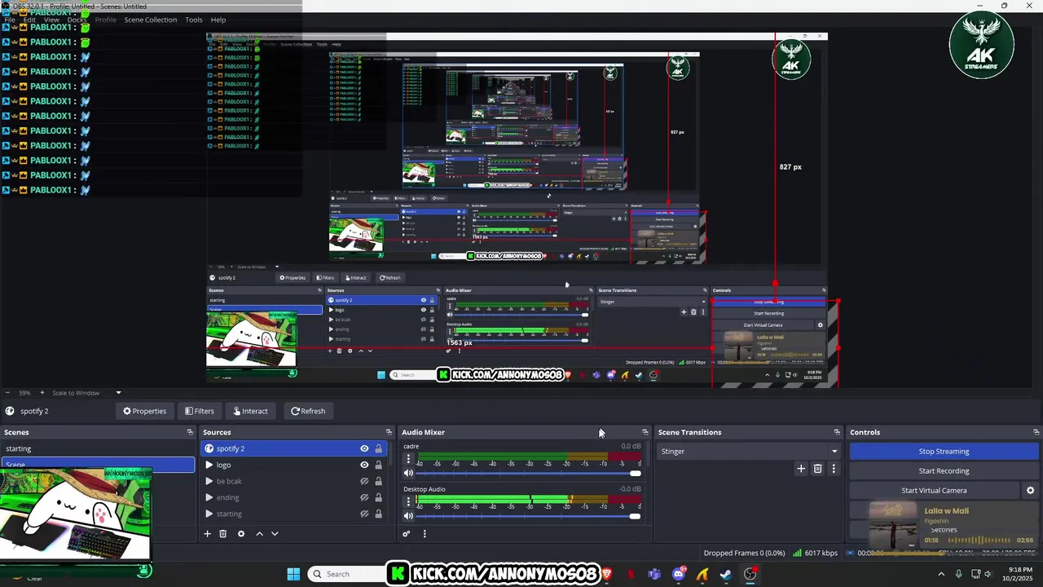Open the Stinger transition dropdown
Viewport: 1043px width, 587px height.
coord(748,451)
